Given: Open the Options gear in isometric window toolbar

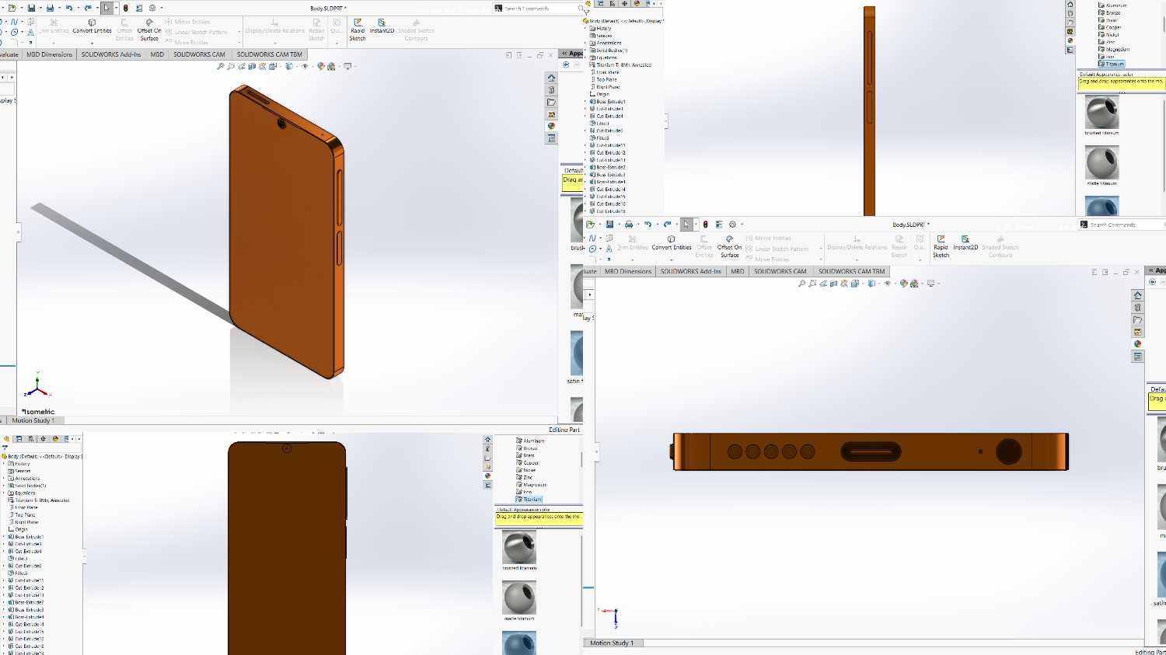Looking at the screenshot, I should pos(152,9).
